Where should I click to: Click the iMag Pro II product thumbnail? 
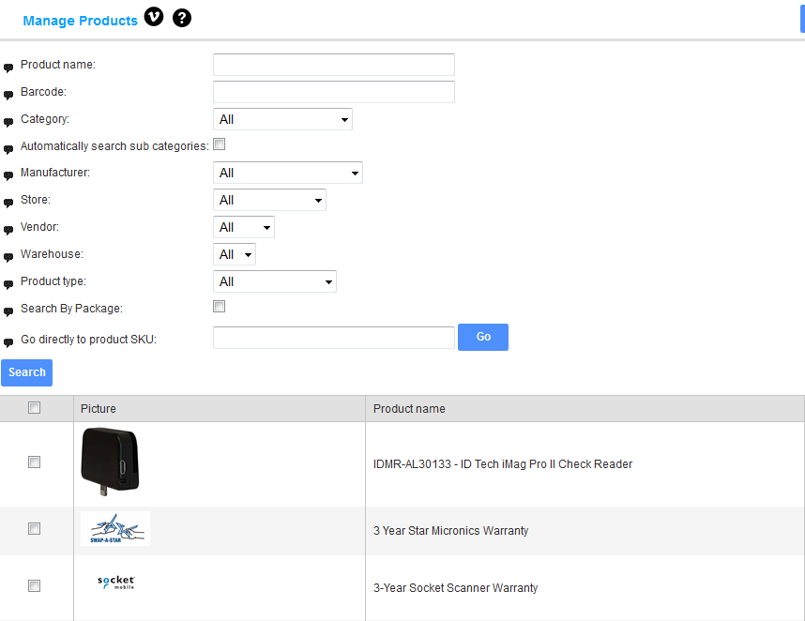[110, 460]
